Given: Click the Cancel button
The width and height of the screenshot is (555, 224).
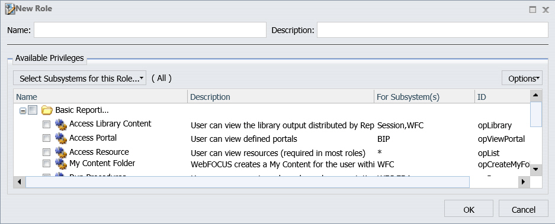Looking at the screenshot, I should (x=524, y=209).
